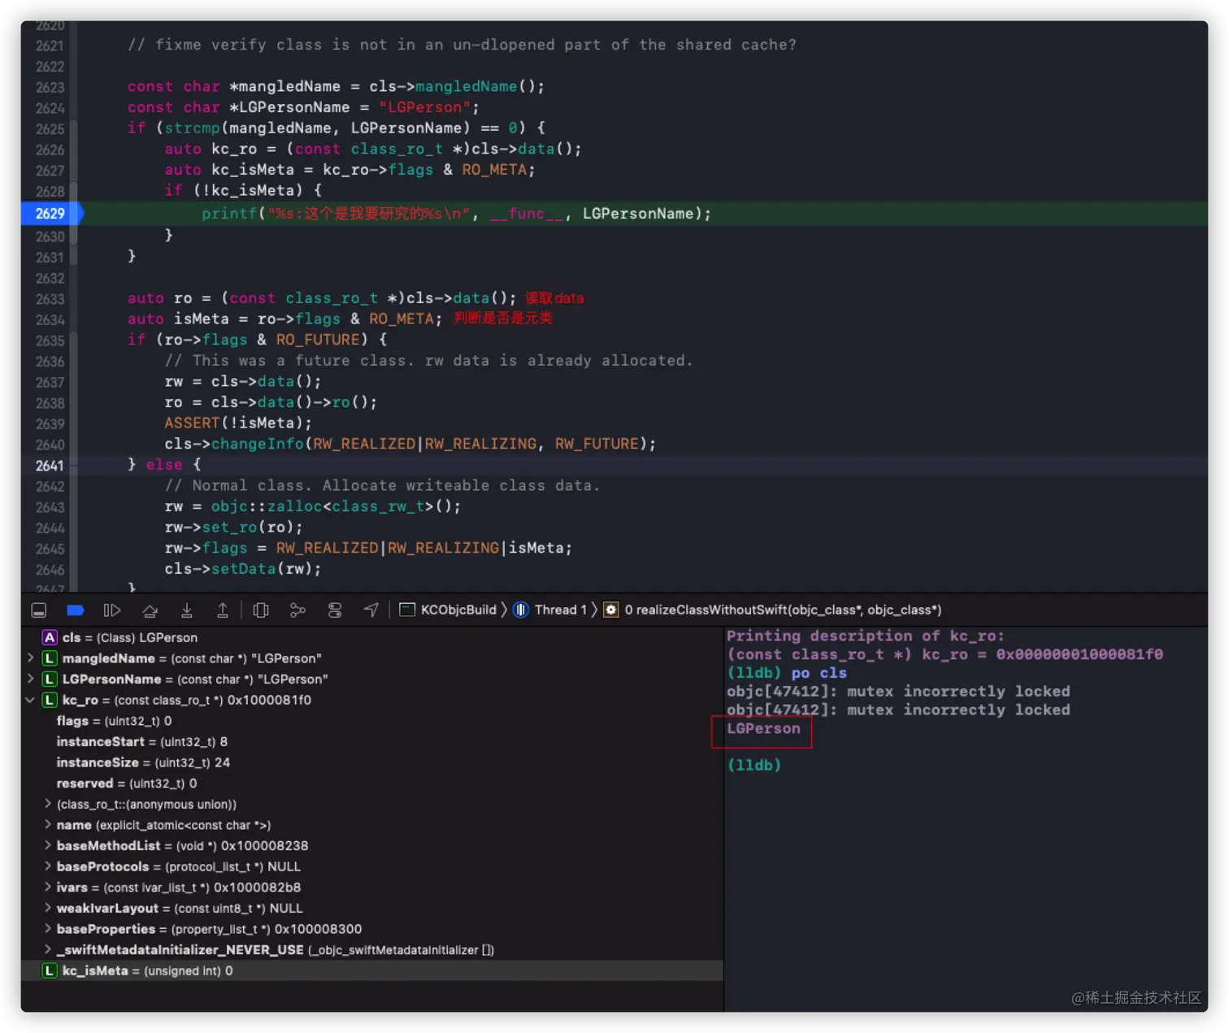Click the kc_ro address 0x00000001000081f0 in console
This screenshot has height=1033, width=1229.
[x=1079, y=654]
